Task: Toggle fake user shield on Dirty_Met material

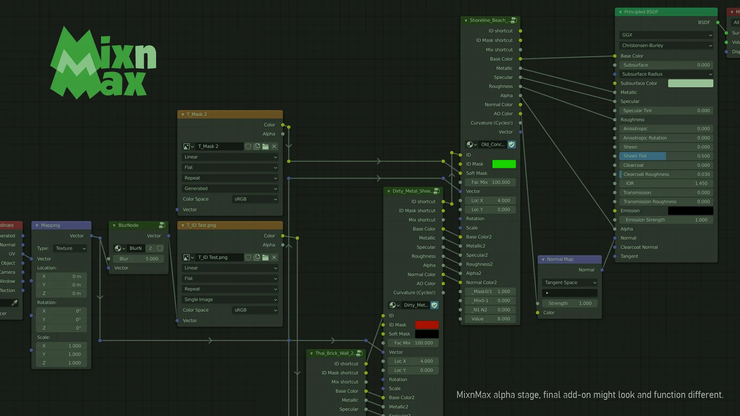Action: click(434, 305)
